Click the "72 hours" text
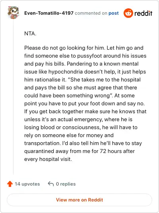The width and height of the screenshot is (159, 213). point(110,151)
